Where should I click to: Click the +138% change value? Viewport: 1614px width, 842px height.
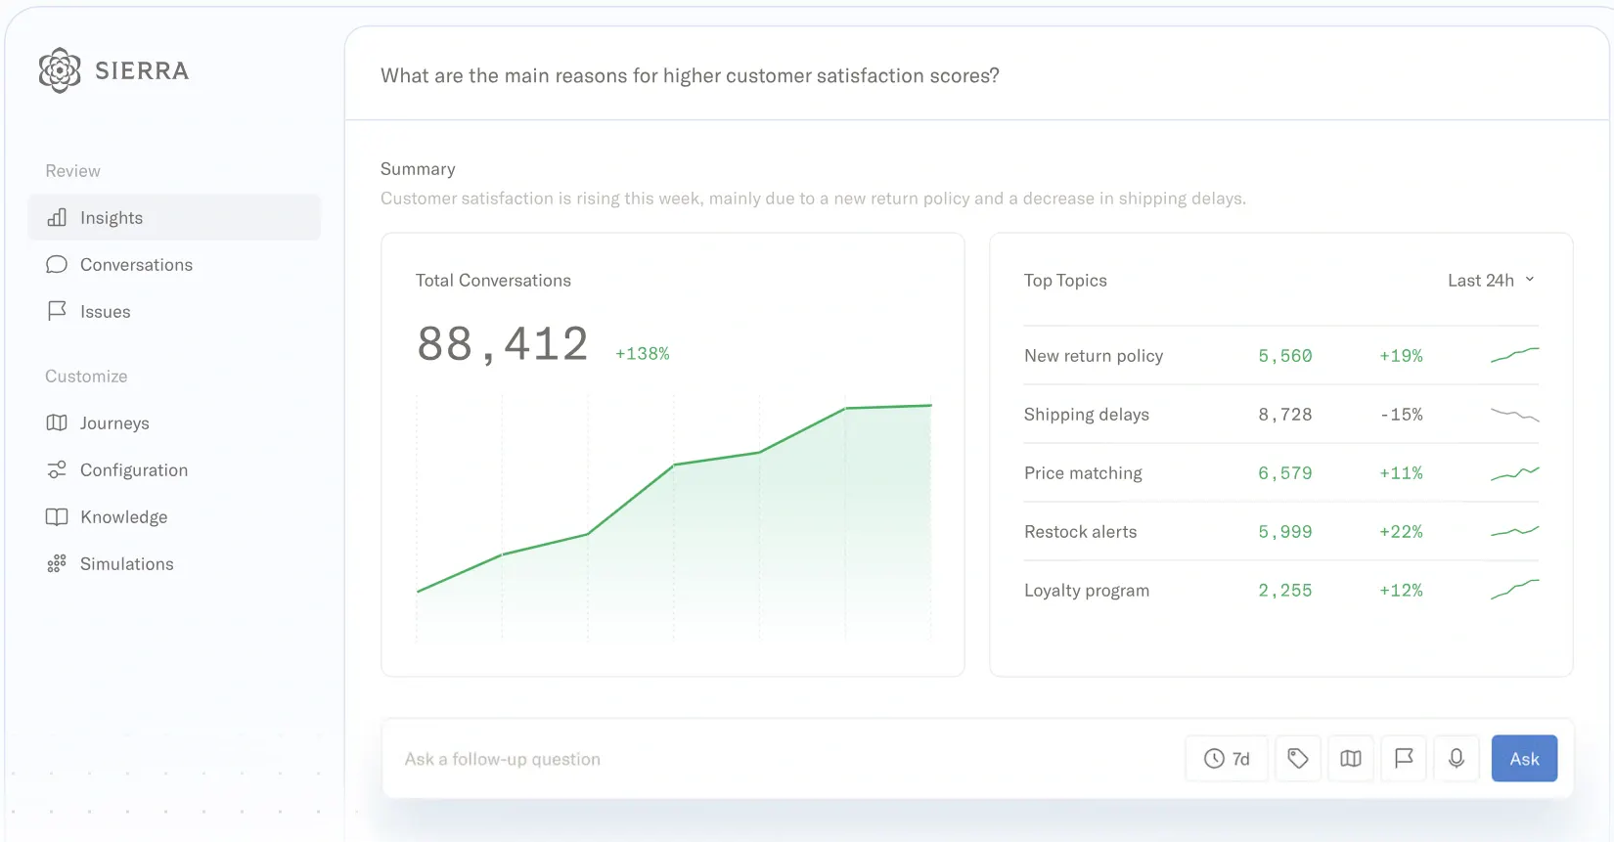tap(643, 354)
